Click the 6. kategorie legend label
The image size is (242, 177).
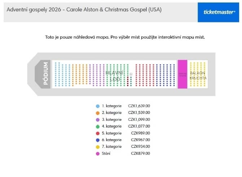(112, 140)
